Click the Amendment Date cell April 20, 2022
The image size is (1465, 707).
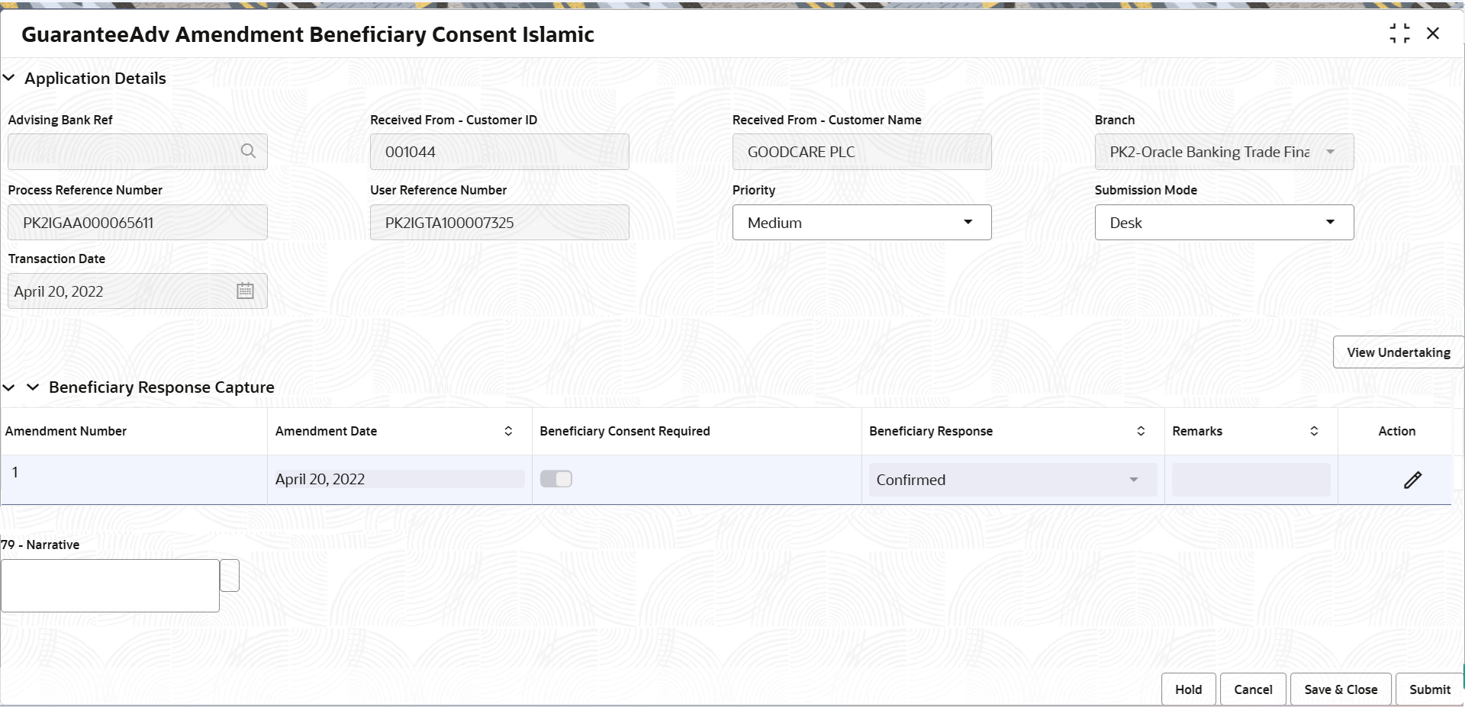399,479
